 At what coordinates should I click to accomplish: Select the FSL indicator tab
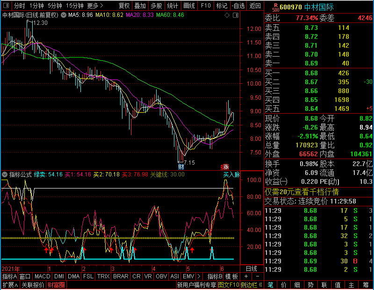(x=88, y=276)
